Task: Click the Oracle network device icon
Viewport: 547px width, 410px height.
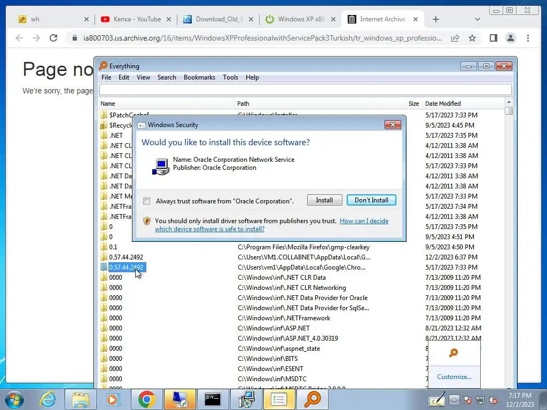Action: pyautogui.click(x=161, y=167)
